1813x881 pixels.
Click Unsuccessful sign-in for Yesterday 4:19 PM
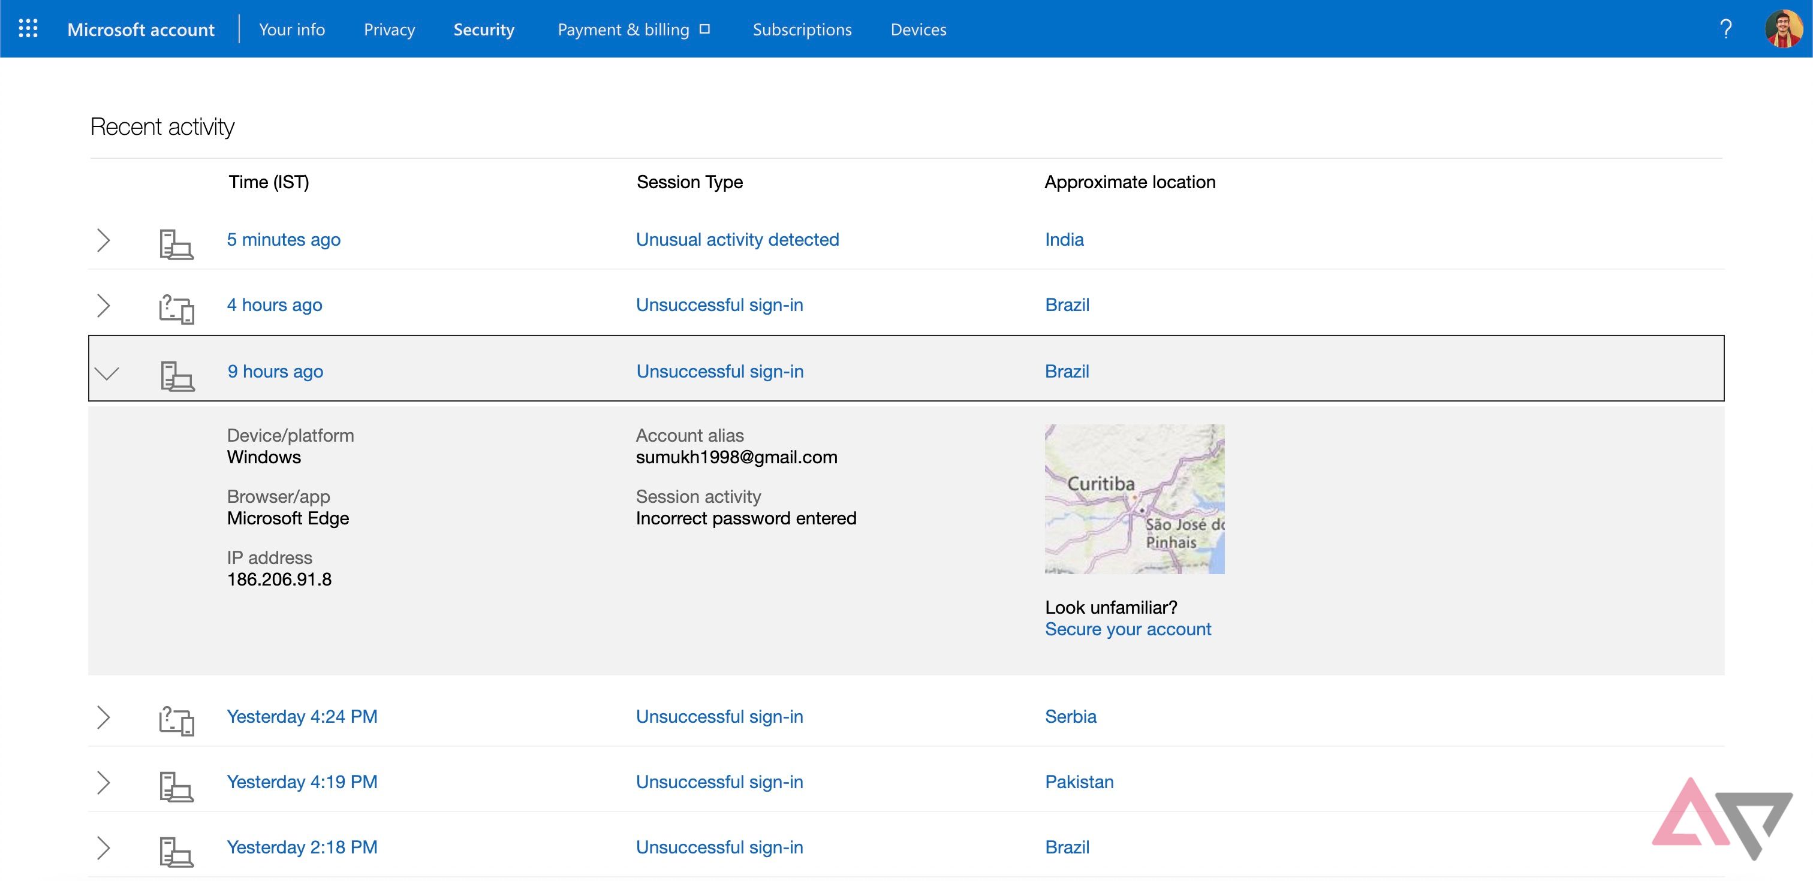click(x=719, y=782)
